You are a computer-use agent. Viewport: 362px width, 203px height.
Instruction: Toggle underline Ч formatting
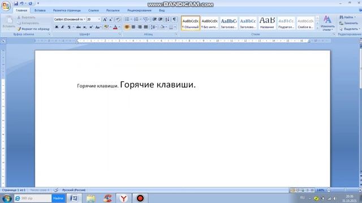click(69, 27)
